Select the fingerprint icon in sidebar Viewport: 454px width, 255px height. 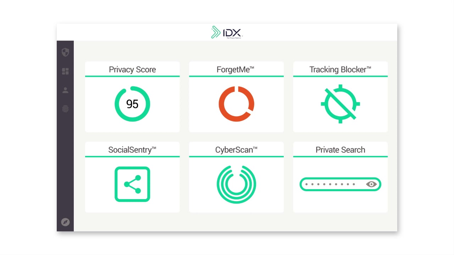coord(65,109)
